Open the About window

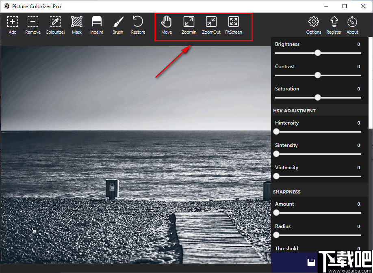(352, 24)
